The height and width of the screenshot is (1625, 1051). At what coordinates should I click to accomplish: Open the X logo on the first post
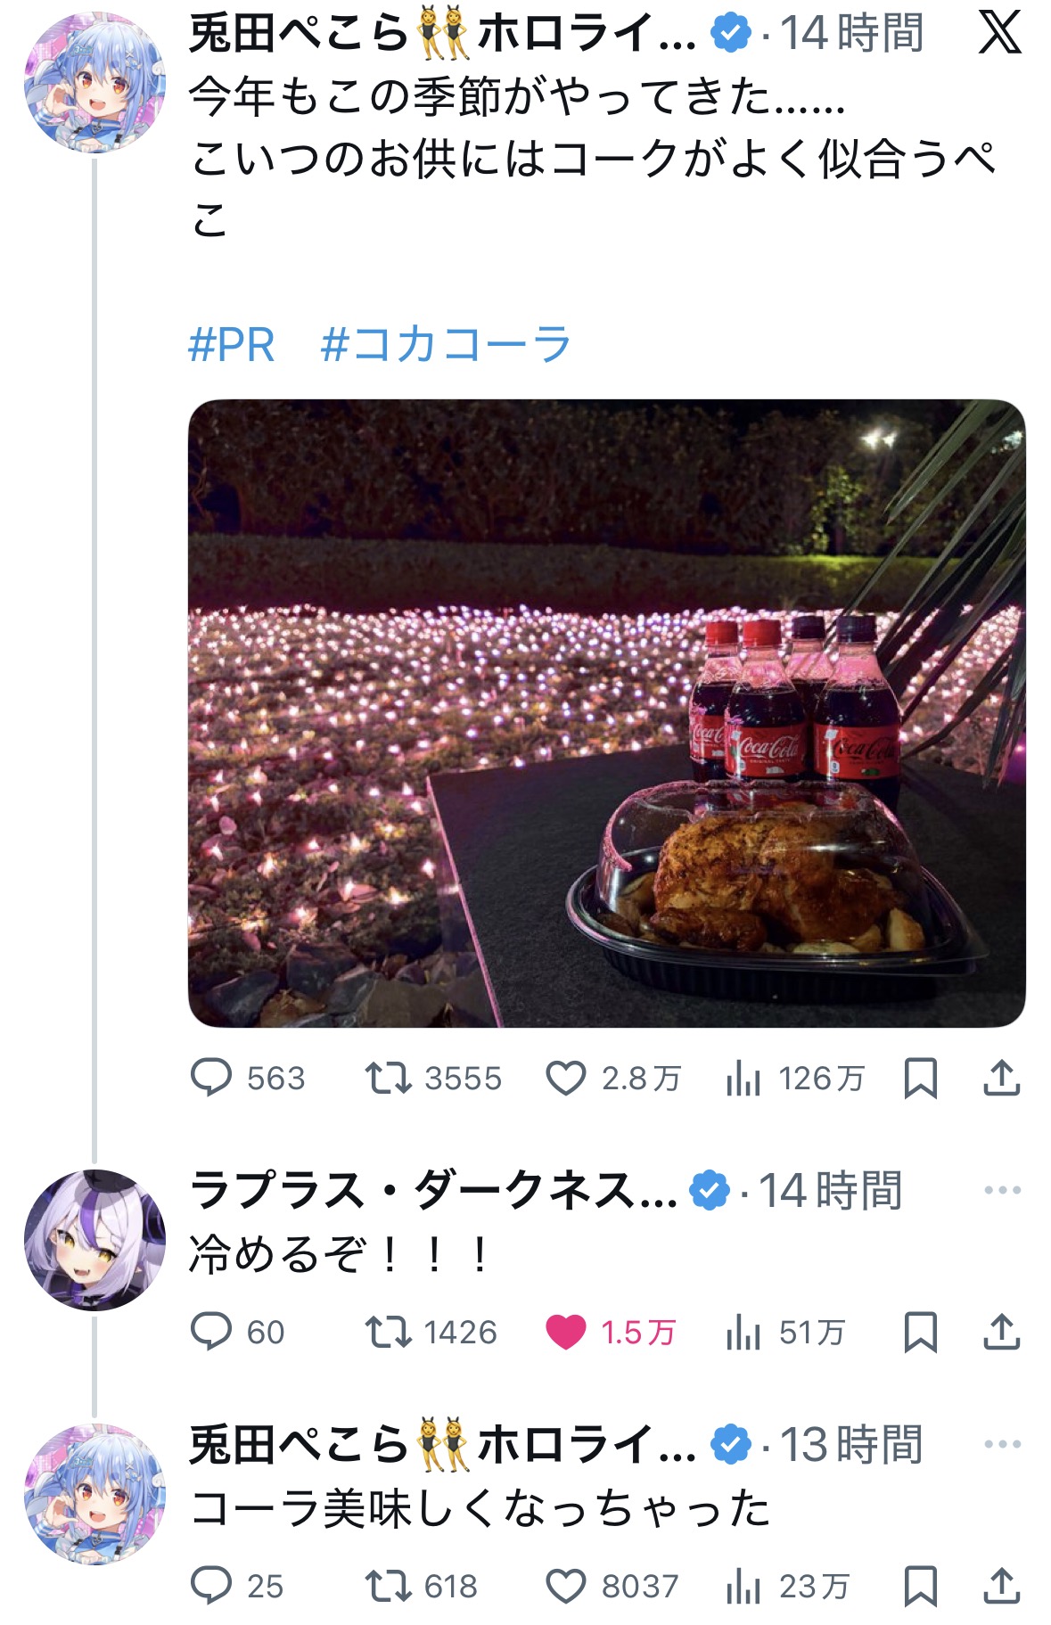[999, 33]
